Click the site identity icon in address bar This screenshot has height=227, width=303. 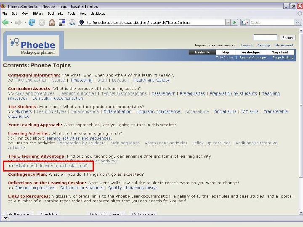point(82,22)
